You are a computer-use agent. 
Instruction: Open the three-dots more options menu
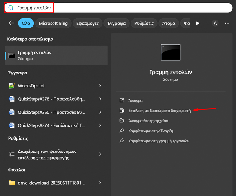pos(227,24)
